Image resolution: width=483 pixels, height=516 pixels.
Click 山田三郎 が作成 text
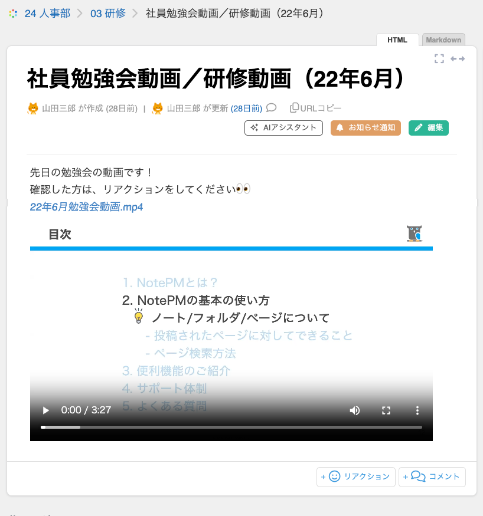[x=73, y=109]
